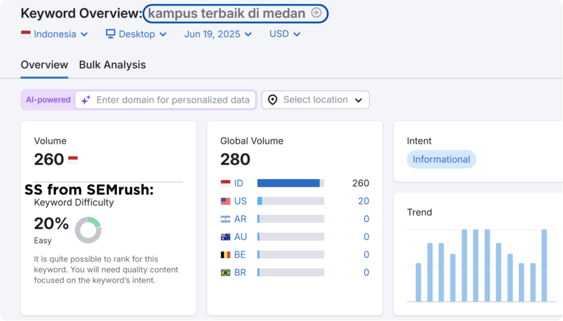Click the BR flag in Global Volume

click(225, 273)
